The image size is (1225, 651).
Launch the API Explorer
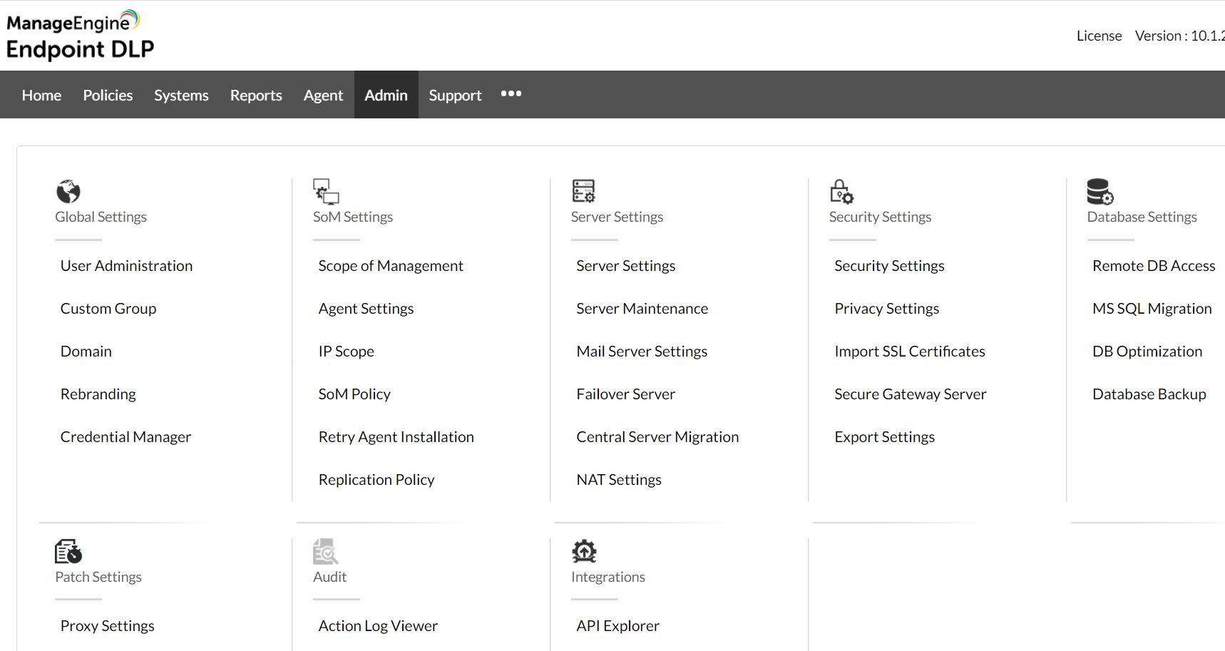click(617, 626)
